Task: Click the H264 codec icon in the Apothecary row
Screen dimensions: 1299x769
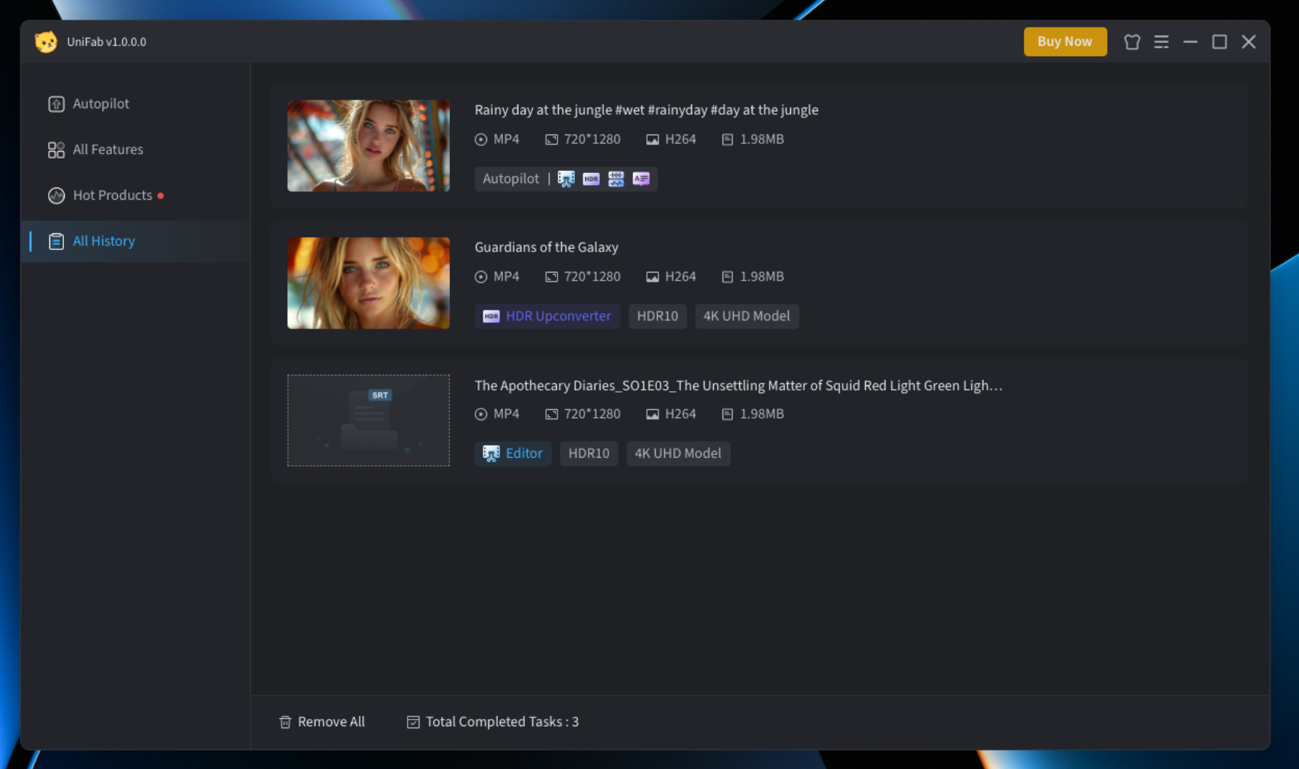Action: [x=652, y=414]
